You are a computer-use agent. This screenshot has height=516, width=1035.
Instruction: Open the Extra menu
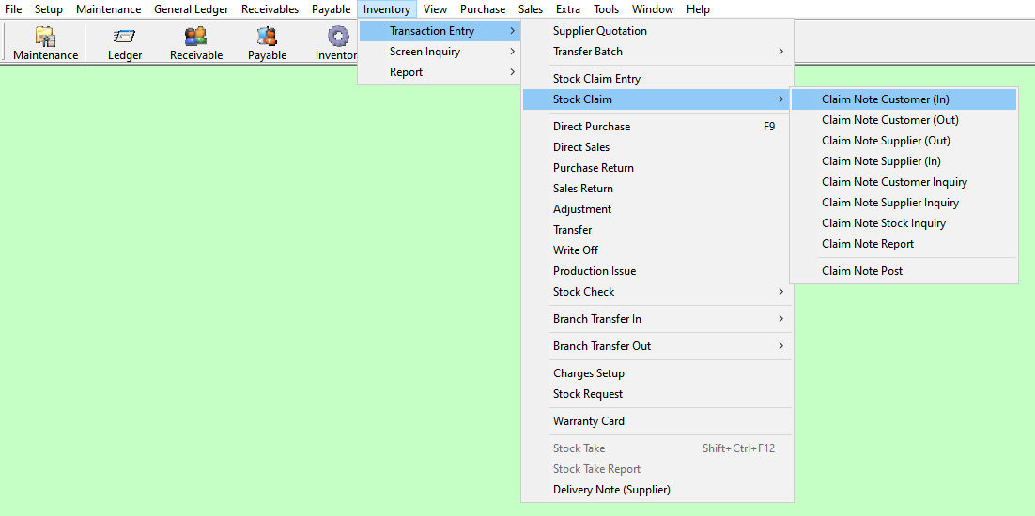click(x=568, y=9)
